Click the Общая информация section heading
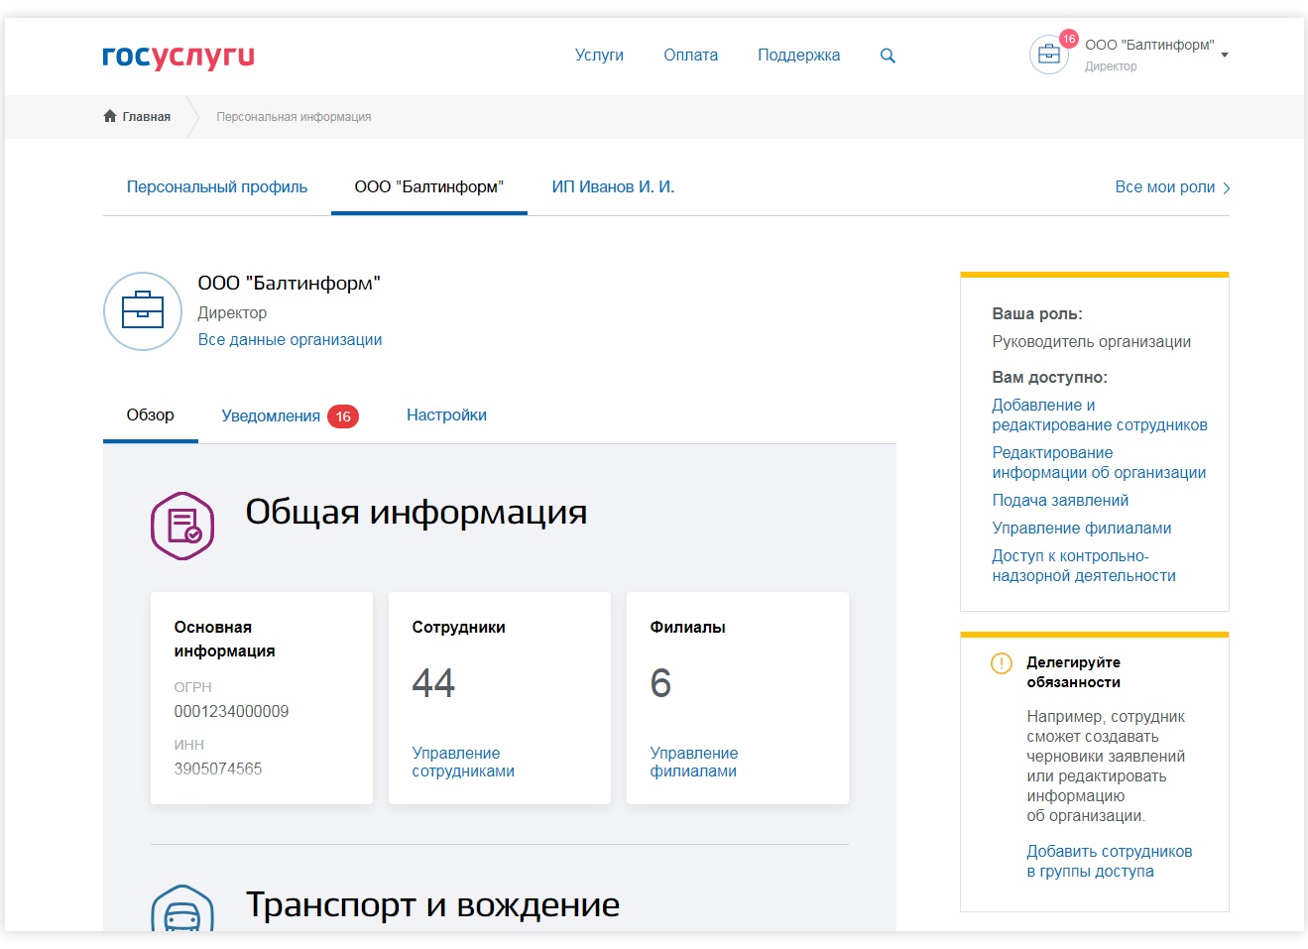Screen dimensions: 1308x949 click(x=416, y=512)
